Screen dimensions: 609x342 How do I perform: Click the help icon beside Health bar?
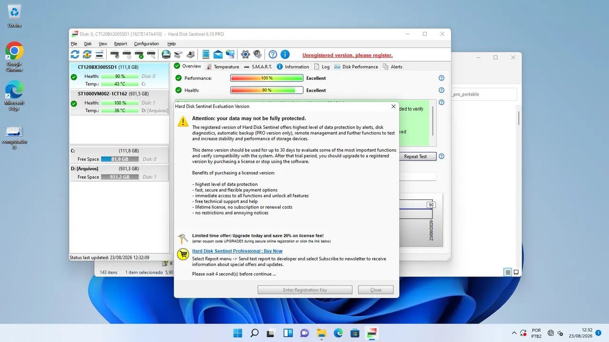pos(442,90)
